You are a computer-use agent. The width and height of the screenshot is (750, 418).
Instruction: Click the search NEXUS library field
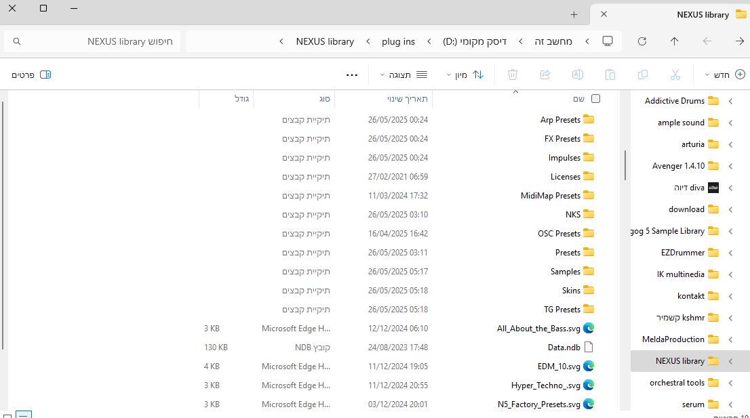92,41
